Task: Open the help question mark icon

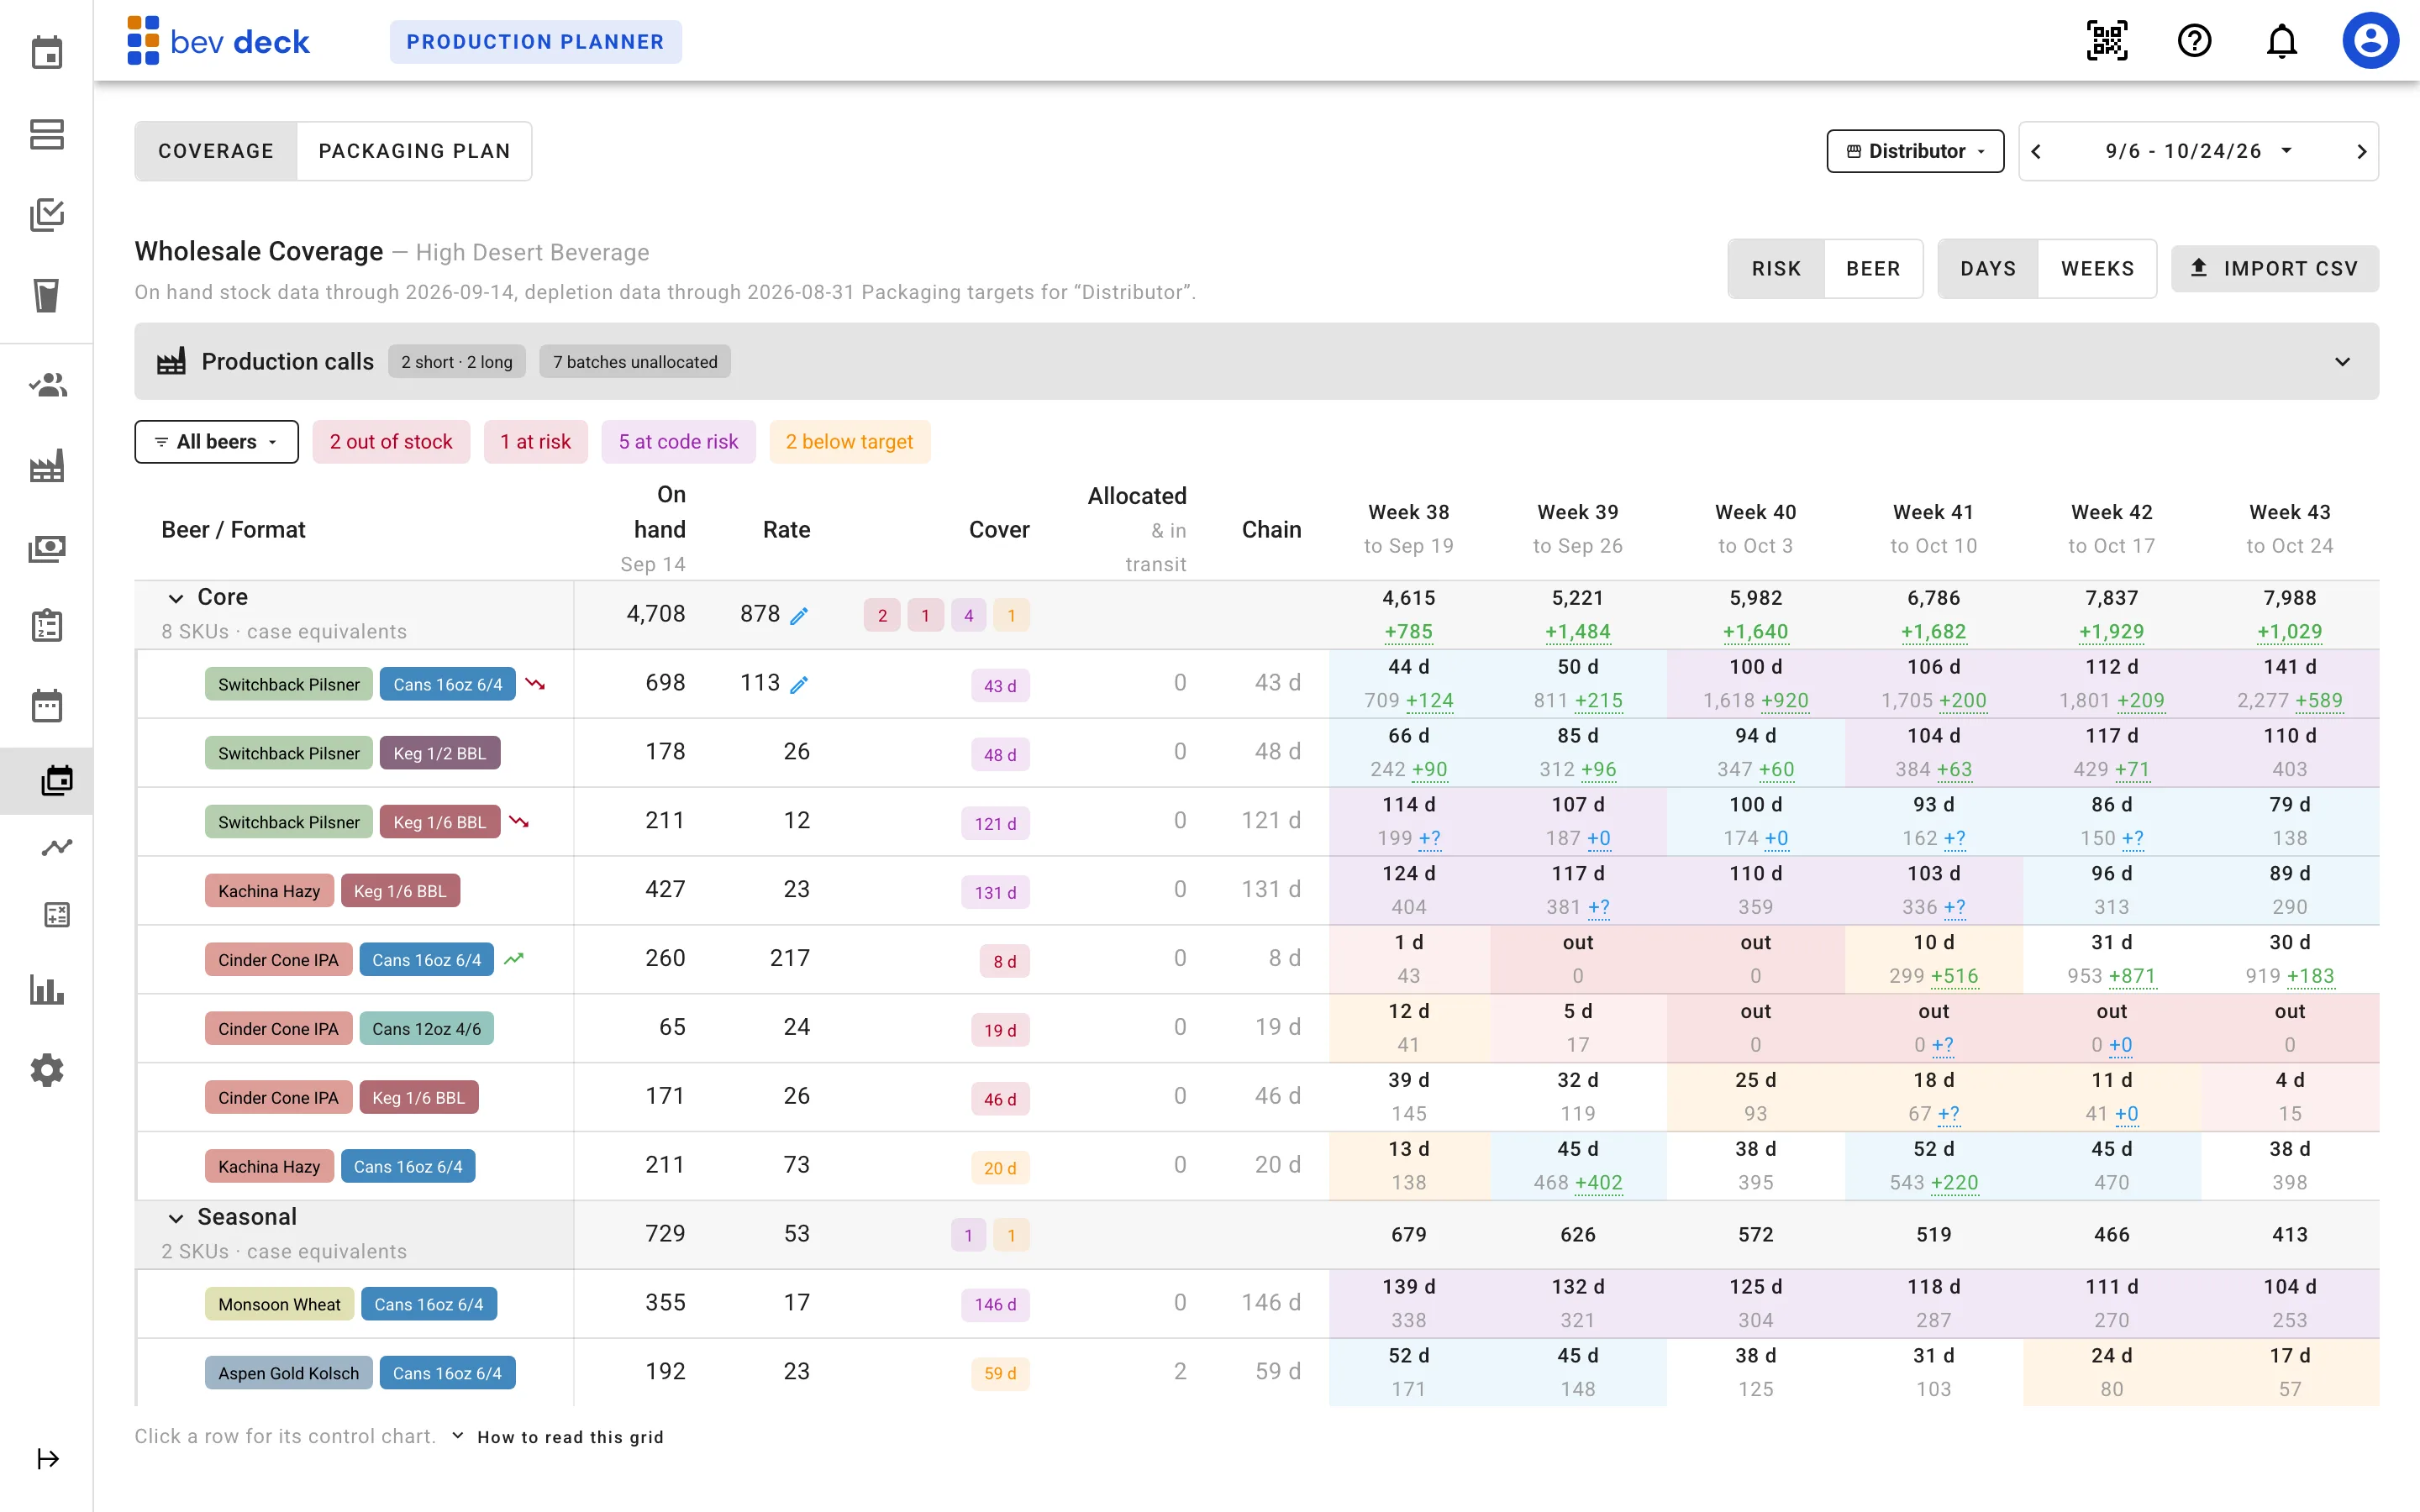Action: (x=2194, y=41)
